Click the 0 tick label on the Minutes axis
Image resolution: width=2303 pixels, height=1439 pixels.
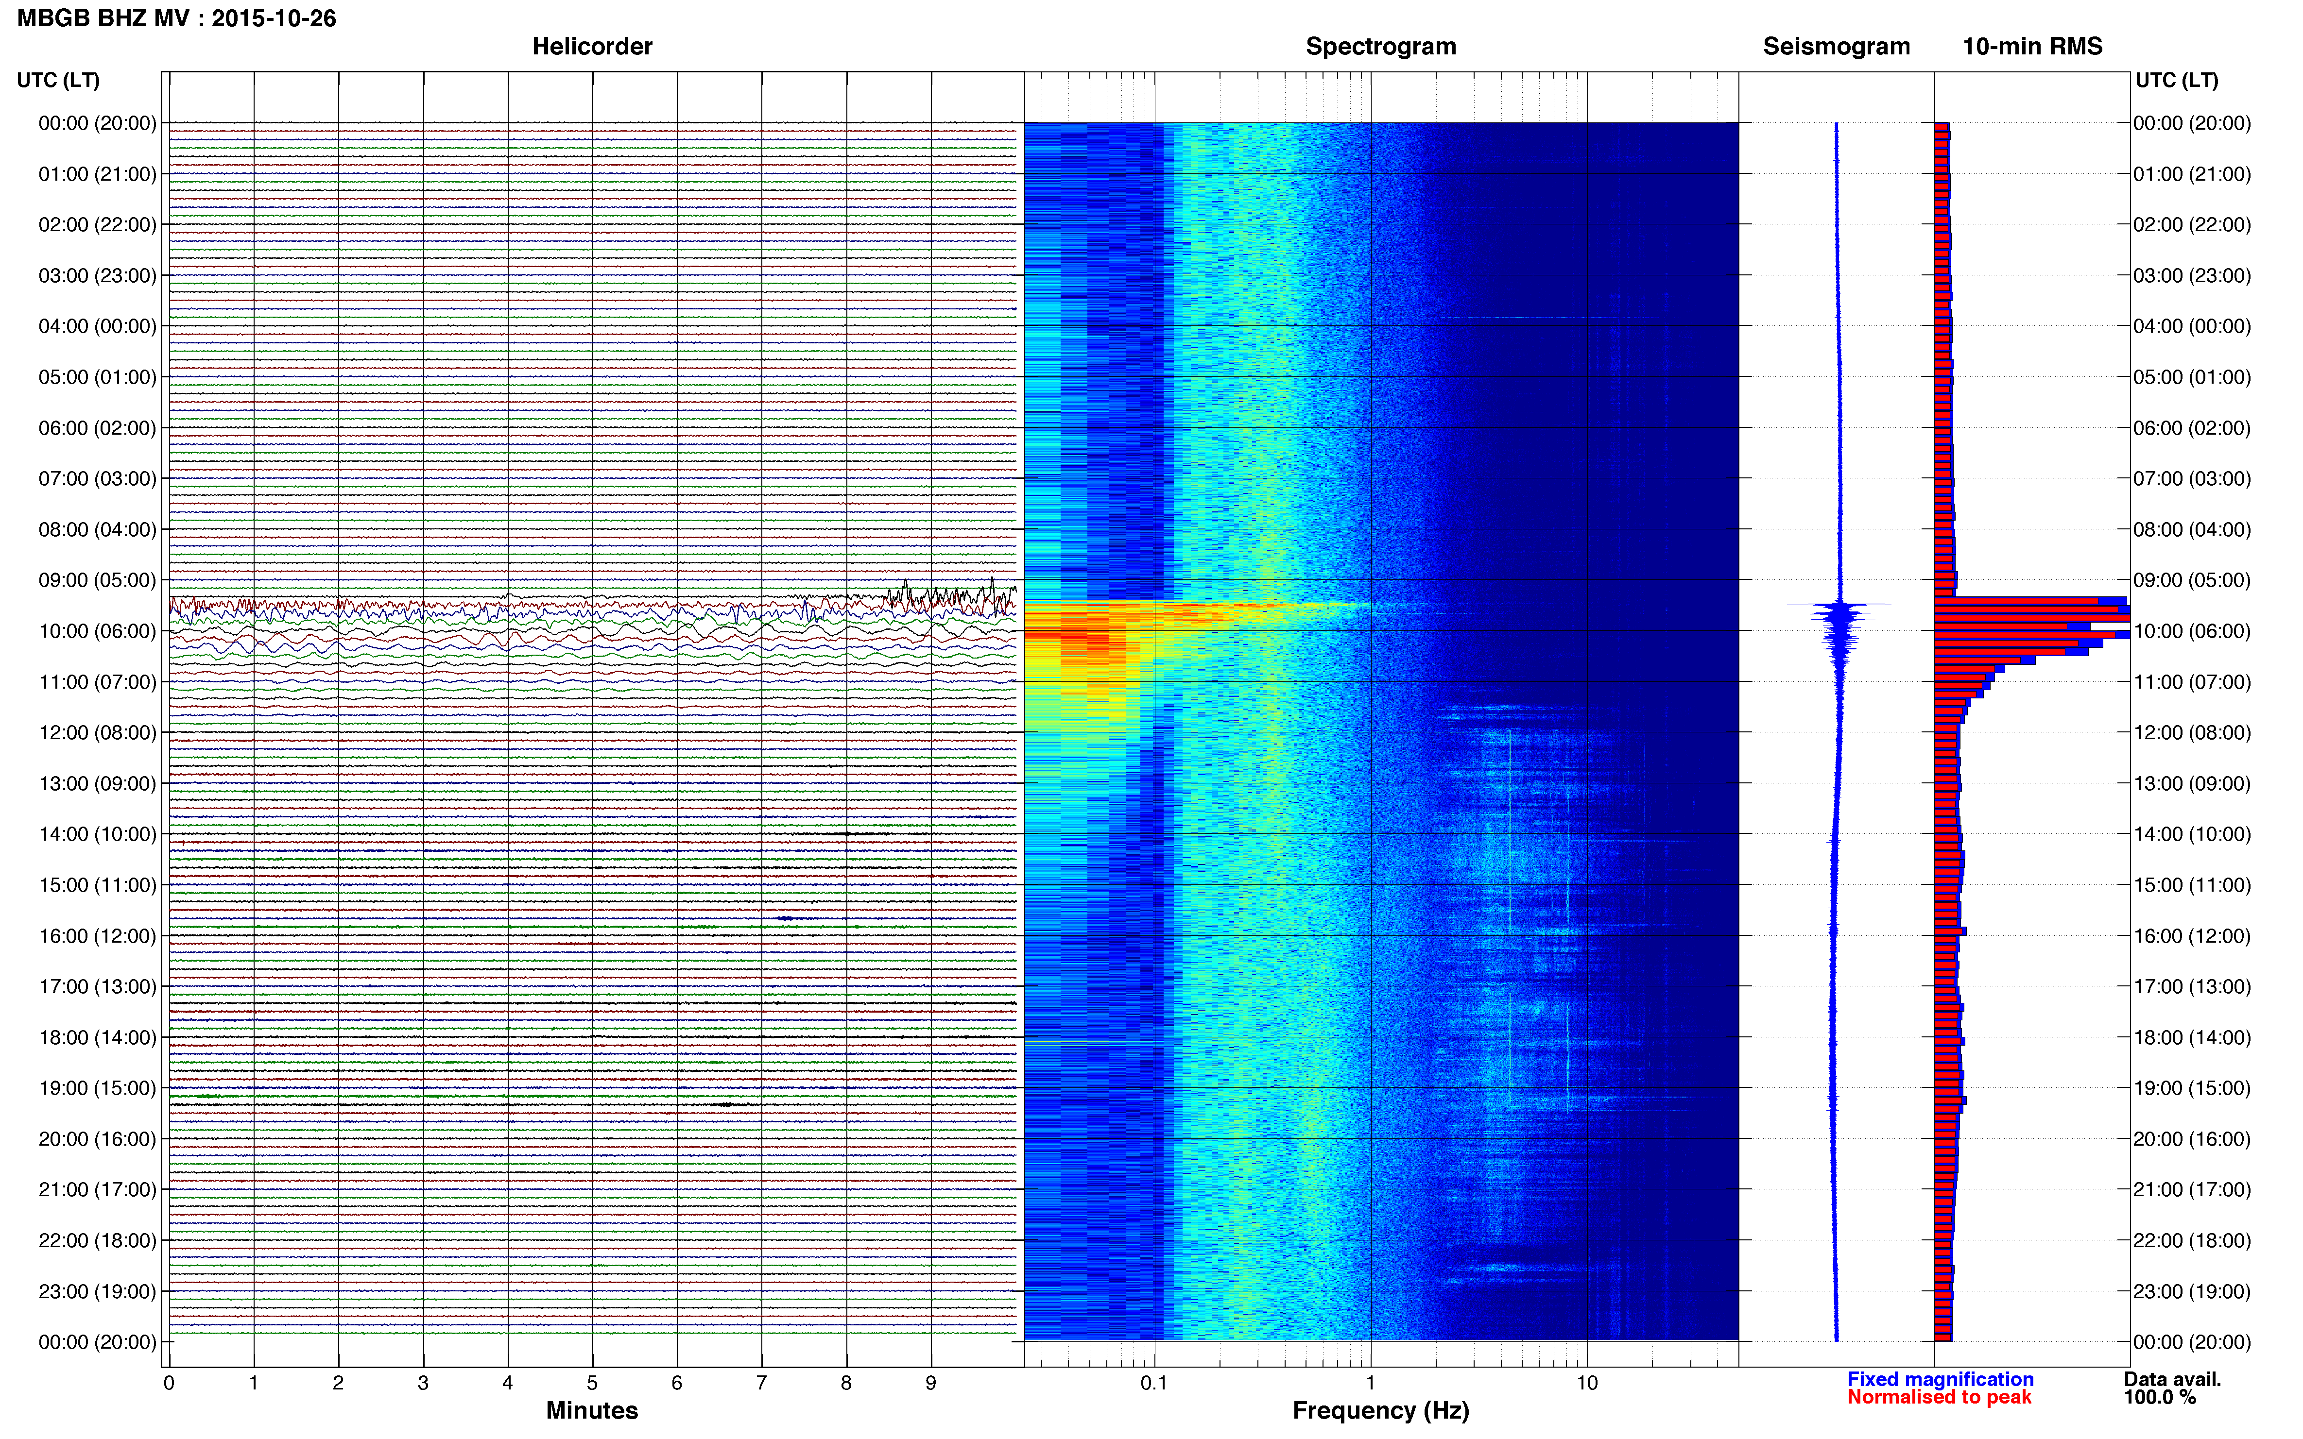[169, 1383]
